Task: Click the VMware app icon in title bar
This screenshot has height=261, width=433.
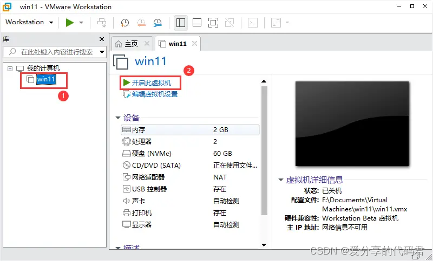Action: (x=7, y=7)
